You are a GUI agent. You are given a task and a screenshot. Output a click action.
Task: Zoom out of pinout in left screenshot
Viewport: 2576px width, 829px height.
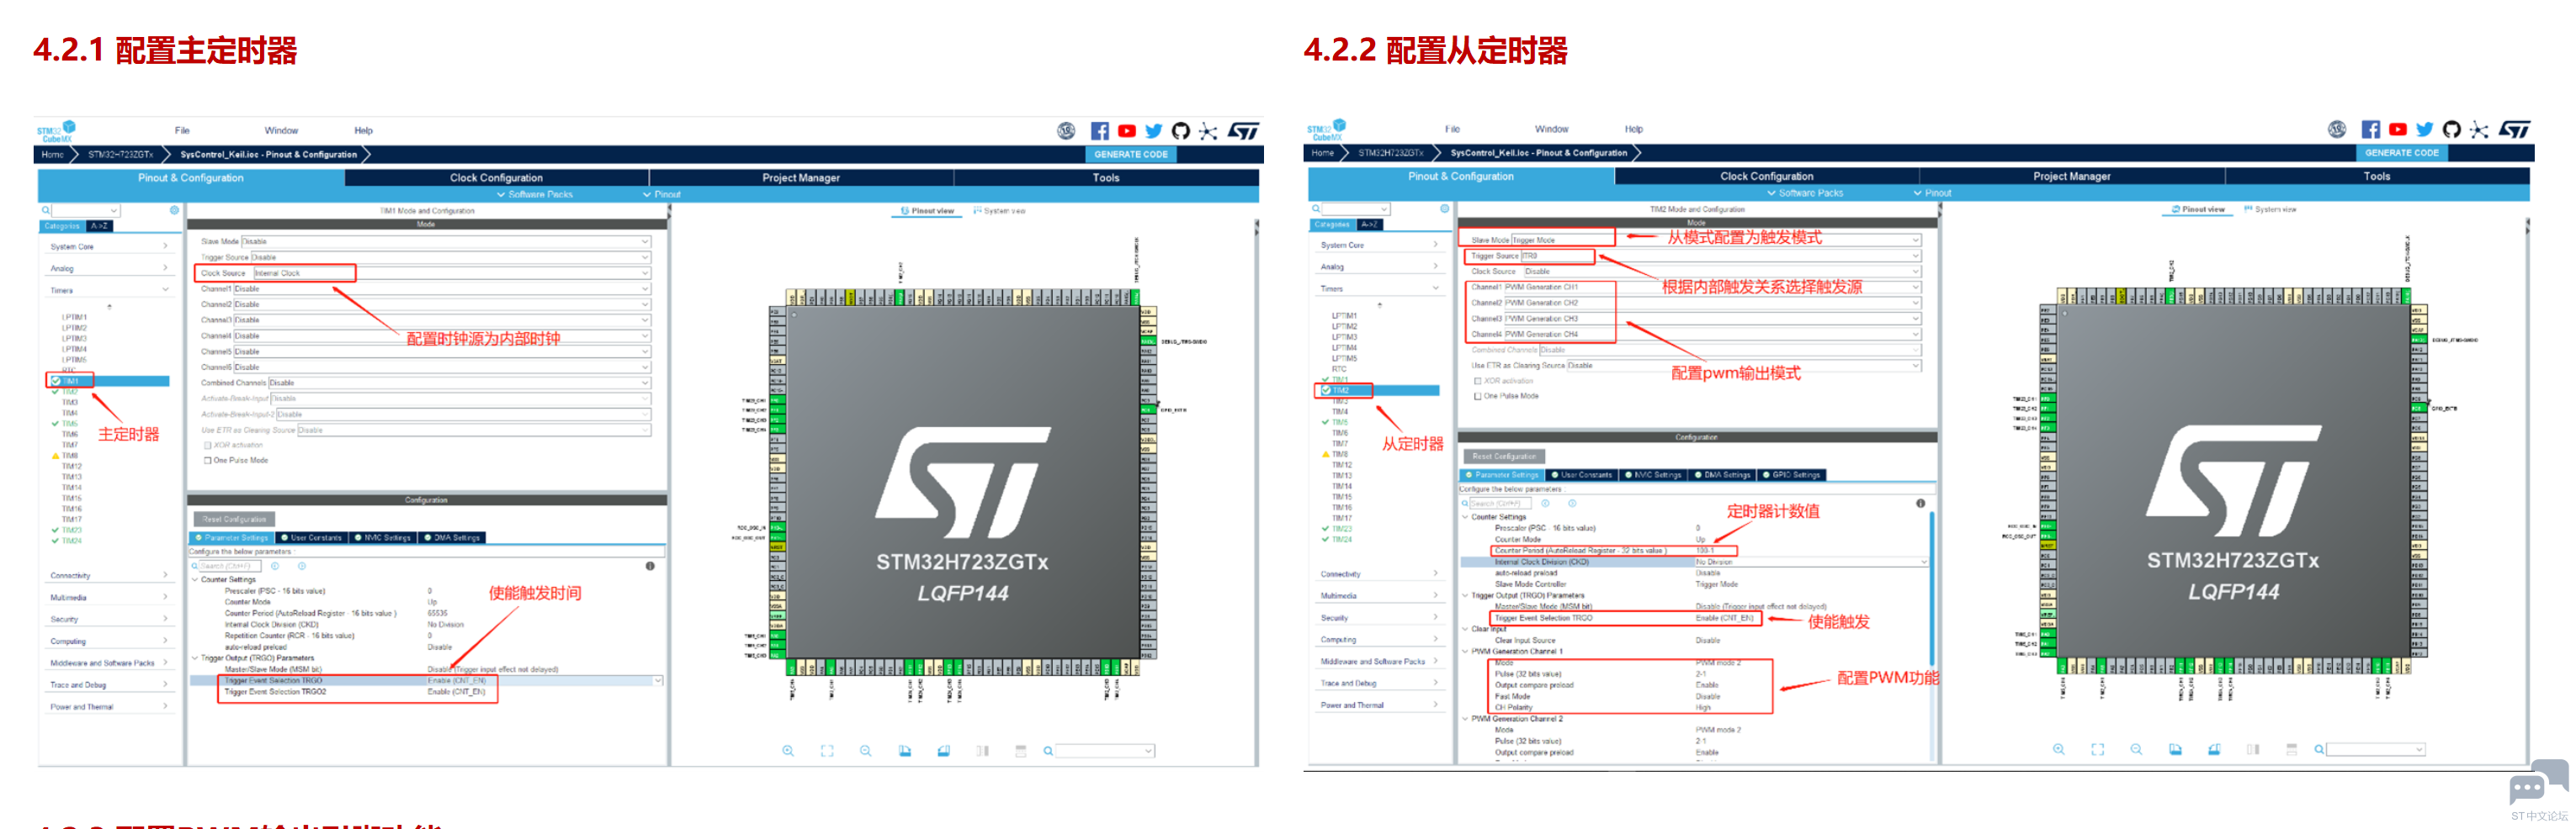point(866,751)
